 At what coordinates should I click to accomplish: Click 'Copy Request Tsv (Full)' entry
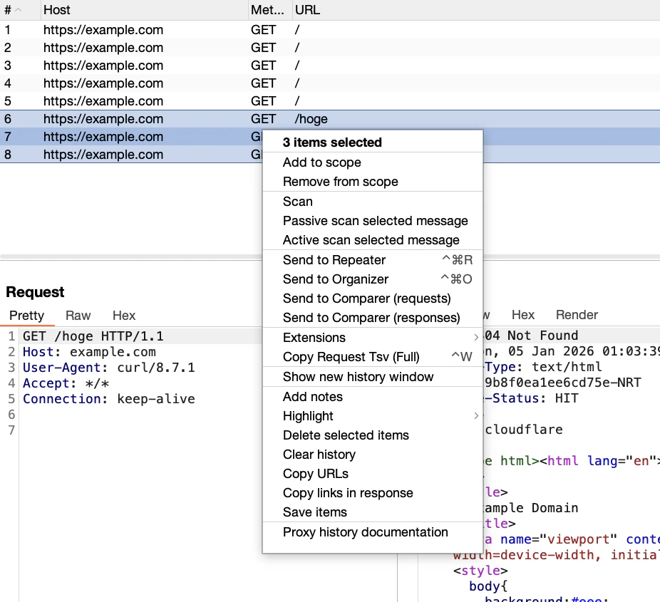click(x=373, y=357)
